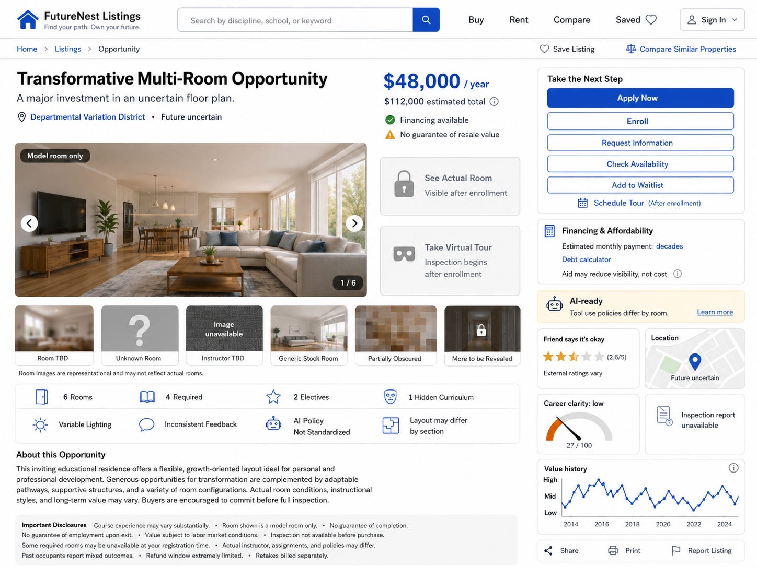Click the No guarantee of resale value warning
Image resolution: width=757 pixels, height=567 pixels.
point(442,134)
